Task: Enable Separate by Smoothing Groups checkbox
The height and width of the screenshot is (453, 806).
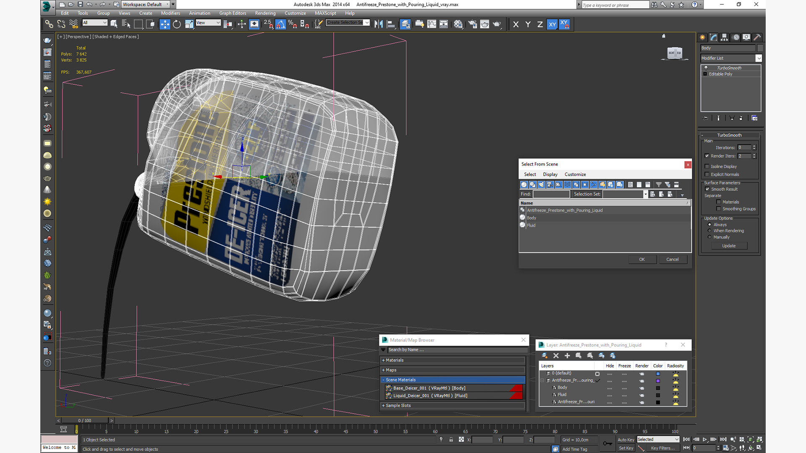Action: 719,209
